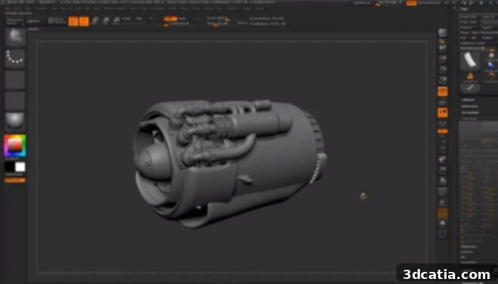Enable the orange Zadd button
The height and width of the screenshot is (284, 498).
(x=171, y=18)
